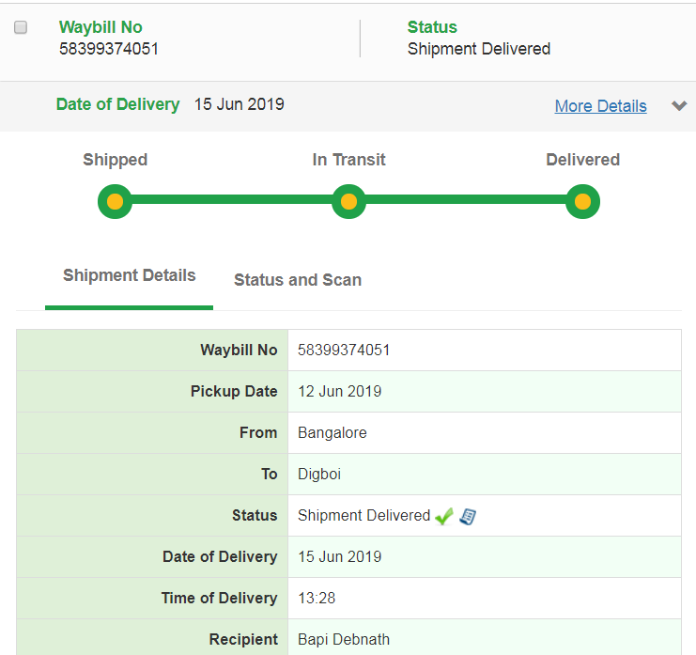Select waybill number 58399374051 in the table

(344, 351)
